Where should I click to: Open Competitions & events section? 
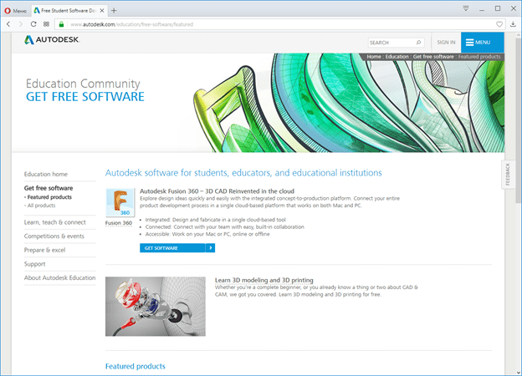(x=54, y=236)
